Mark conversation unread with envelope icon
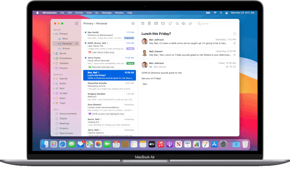Screen dimensions: 290x170 156,24
